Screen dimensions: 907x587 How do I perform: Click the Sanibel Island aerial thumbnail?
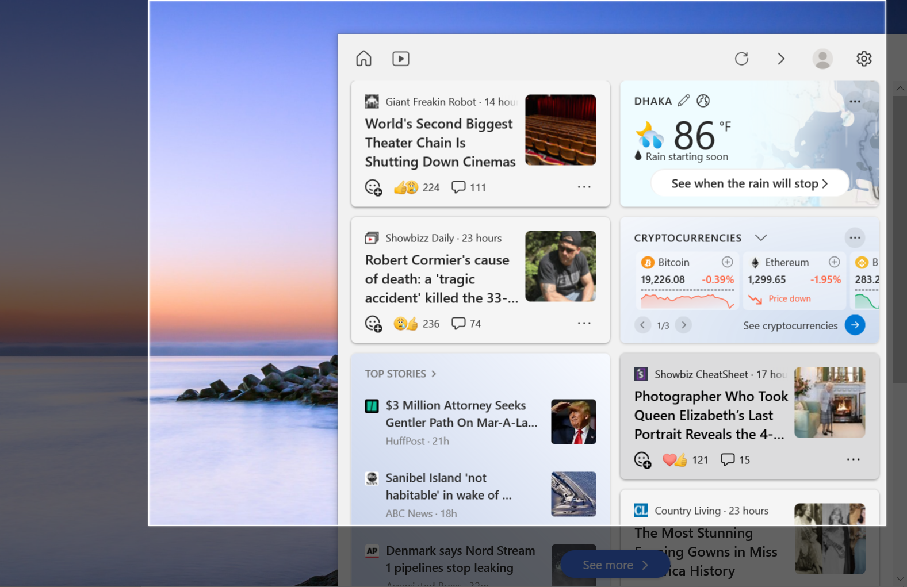click(x=573, y=494)
